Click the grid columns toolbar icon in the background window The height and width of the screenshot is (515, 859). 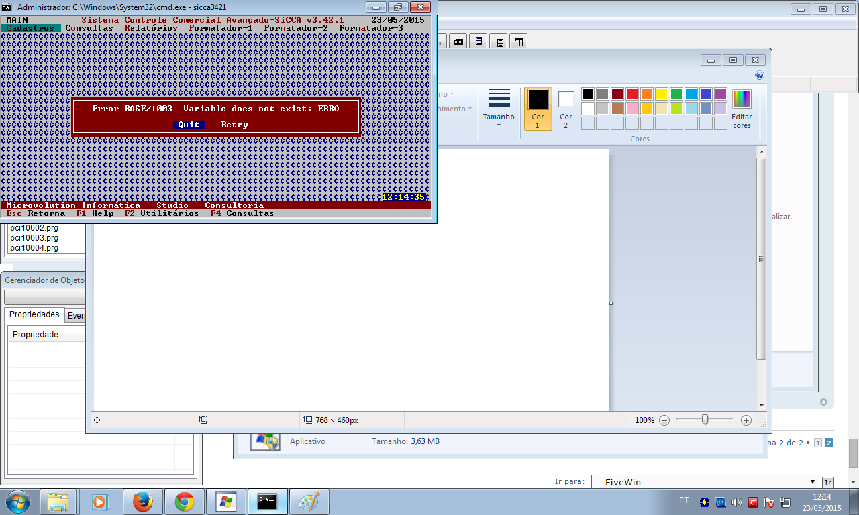click(x=519, y=42)
